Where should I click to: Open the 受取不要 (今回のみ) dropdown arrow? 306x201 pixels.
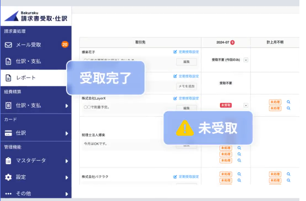pos(246,60)
